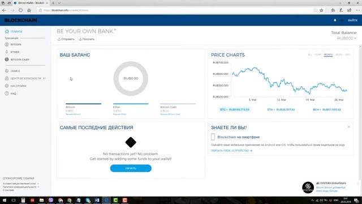Image resolution: width=362 pixels, height=204 pixels.
Task: Select the WEEK price chart range
Action: (x=339, y=55)
